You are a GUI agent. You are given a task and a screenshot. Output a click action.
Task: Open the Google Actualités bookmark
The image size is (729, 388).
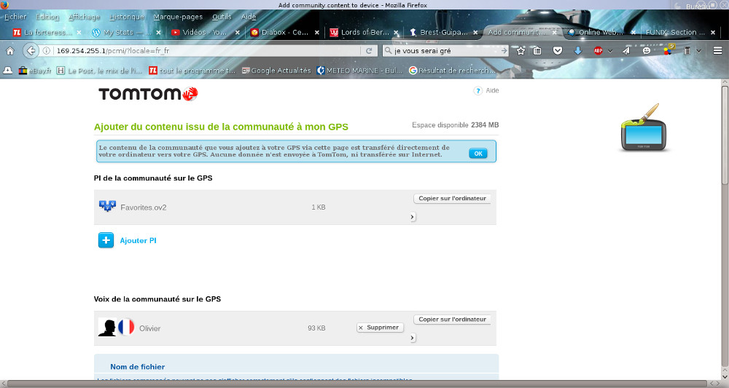(276, 71)
